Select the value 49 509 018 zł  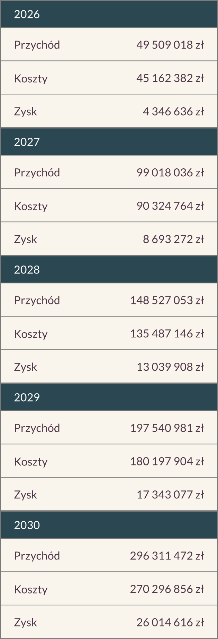170,45
